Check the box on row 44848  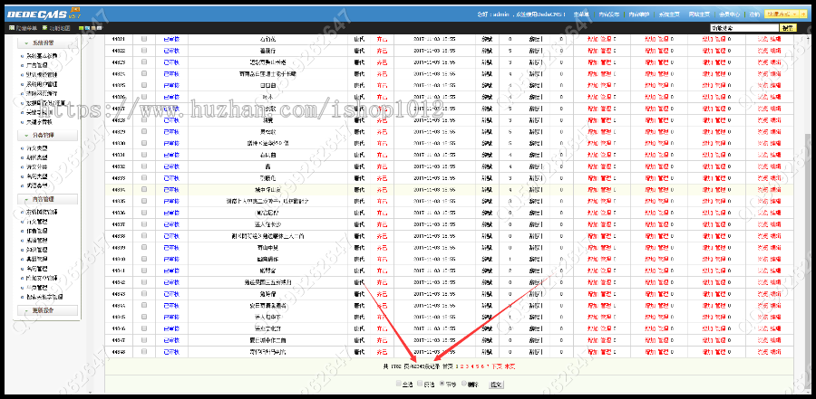click(x=143, y=351)
